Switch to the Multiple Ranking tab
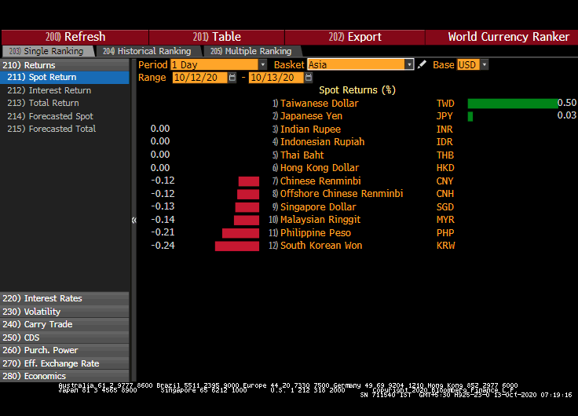Screen dimensions: 578x416 [250, 51]
